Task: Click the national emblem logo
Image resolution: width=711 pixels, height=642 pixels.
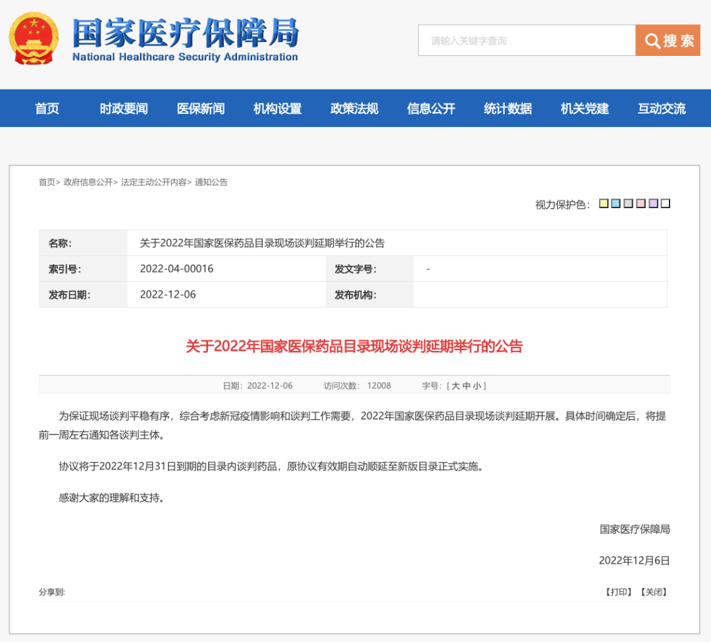Action: click(34, 39)
